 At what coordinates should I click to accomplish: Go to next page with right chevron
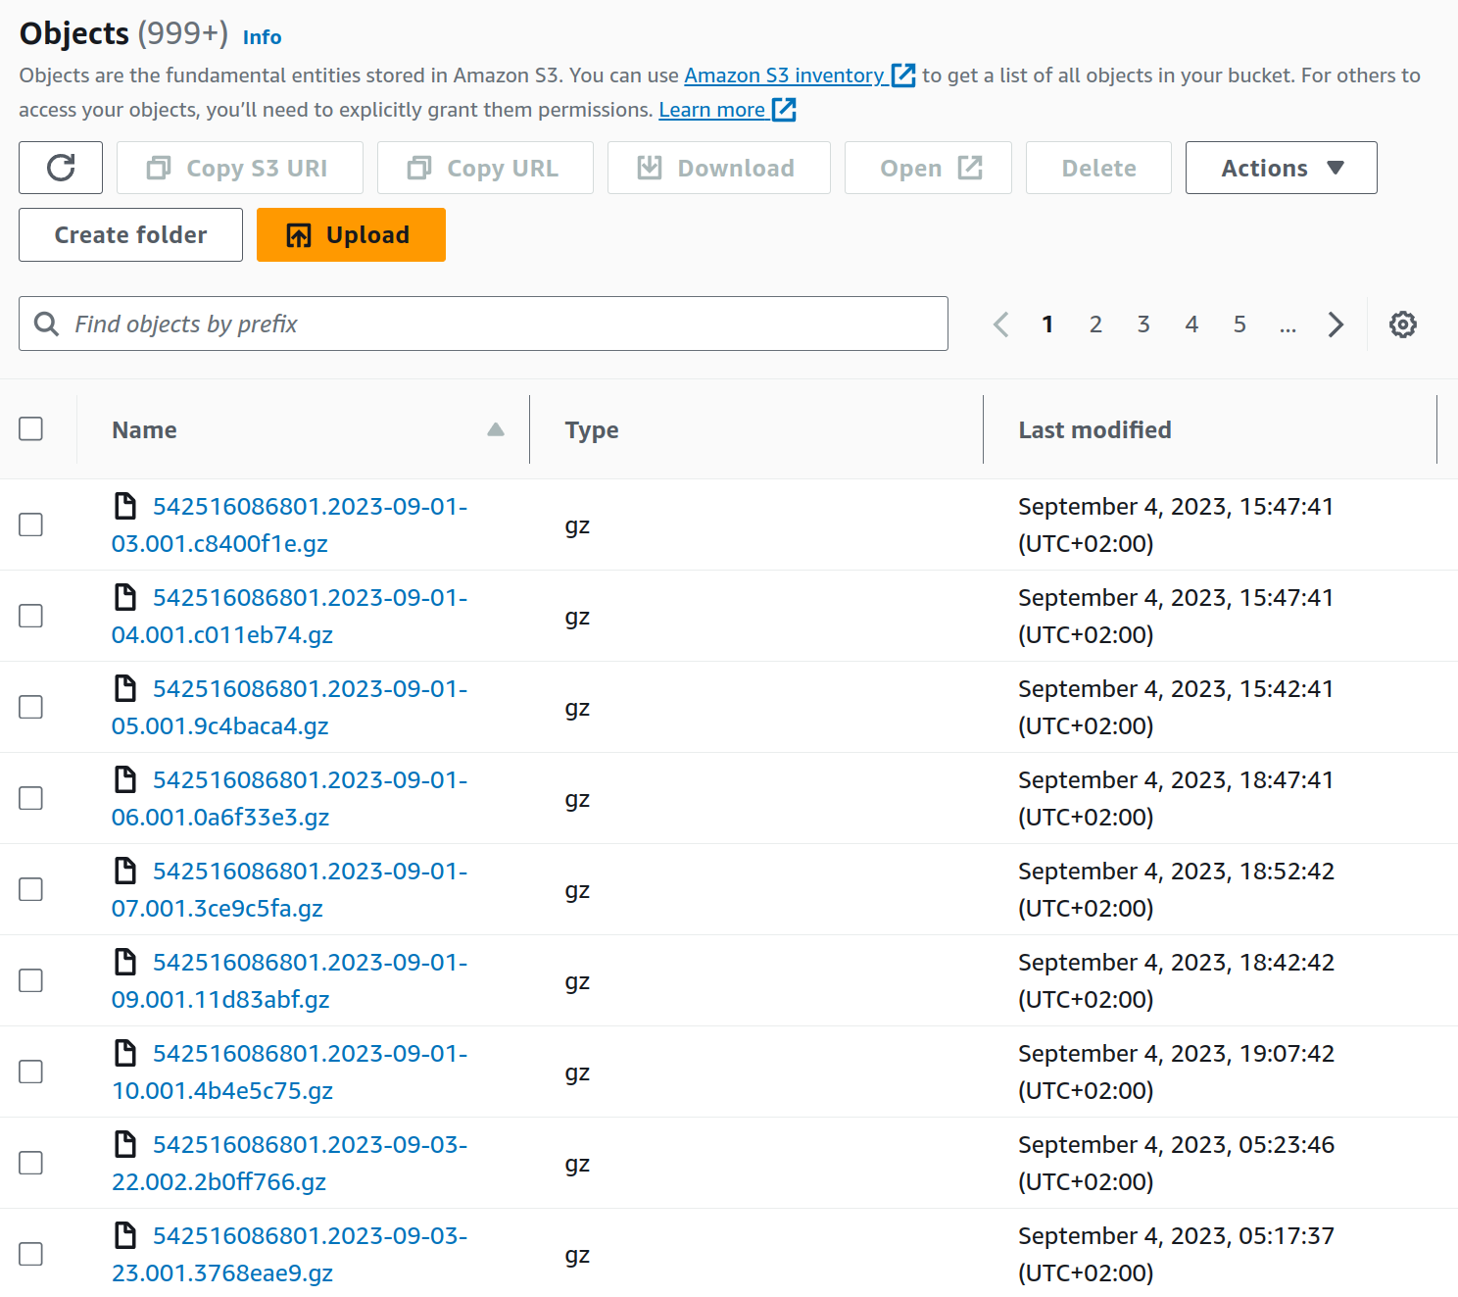[x=1336, y=324]
